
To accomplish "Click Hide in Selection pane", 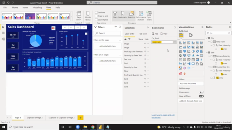I will click(146, 39).
